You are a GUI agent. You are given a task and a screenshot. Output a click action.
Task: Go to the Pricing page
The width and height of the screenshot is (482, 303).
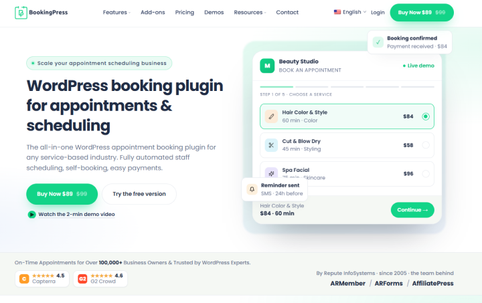(185, 12)
